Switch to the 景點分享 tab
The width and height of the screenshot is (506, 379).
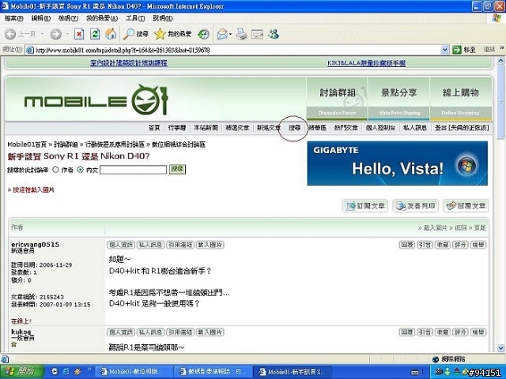(x=398, y=99)
